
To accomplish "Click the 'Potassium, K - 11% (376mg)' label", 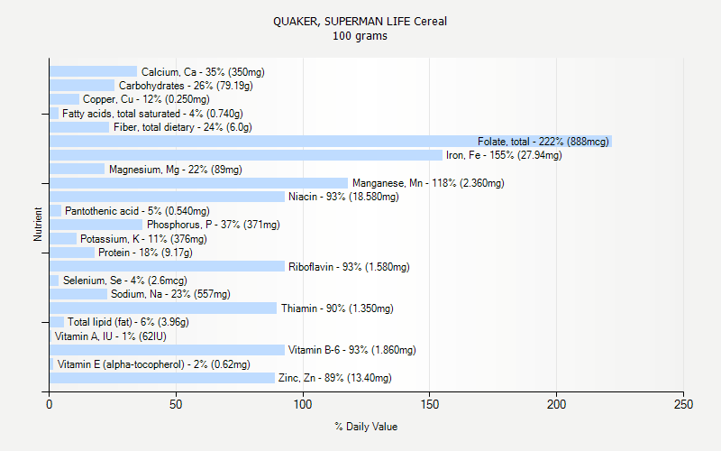I will click(143, 239).
